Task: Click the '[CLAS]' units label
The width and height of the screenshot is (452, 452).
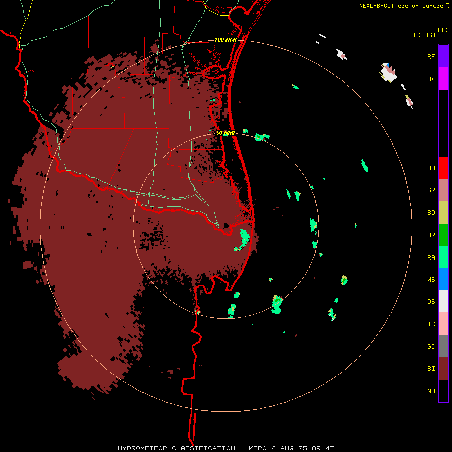Action: tap(424, 35)
